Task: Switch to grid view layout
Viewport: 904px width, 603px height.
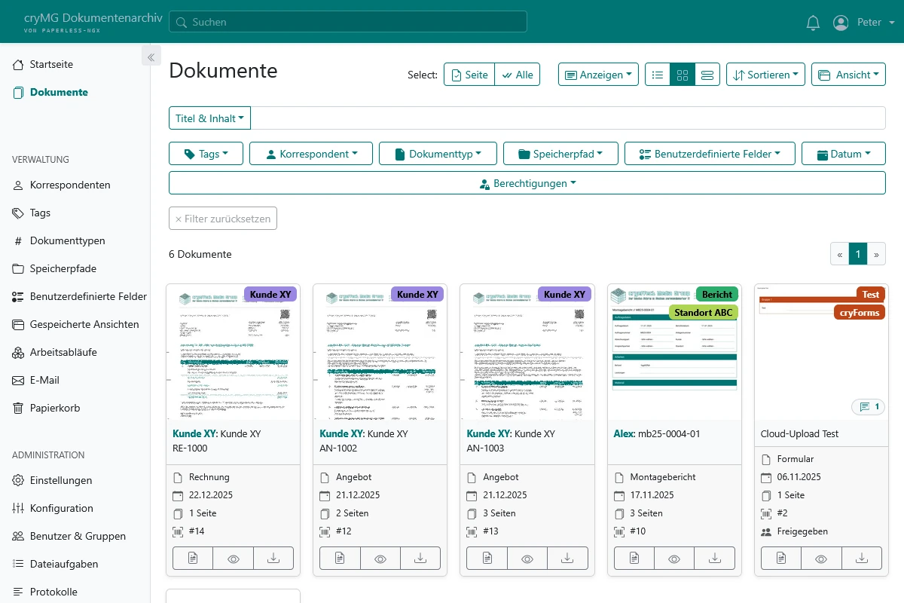Action: pos(683,75)
